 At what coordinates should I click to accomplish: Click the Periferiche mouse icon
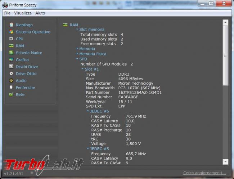pyautogui.click(x=11, y=87)
